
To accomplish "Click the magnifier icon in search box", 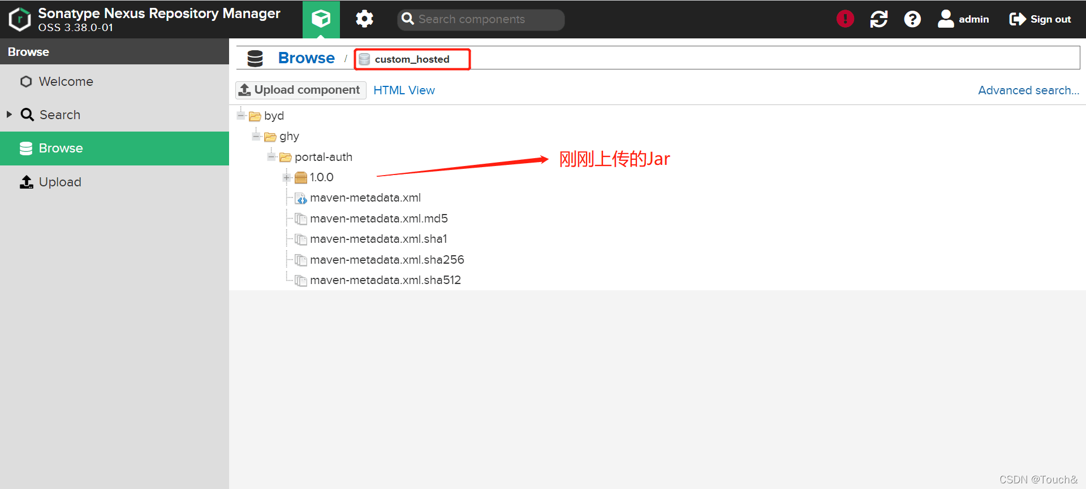I will tap(408, 19).
